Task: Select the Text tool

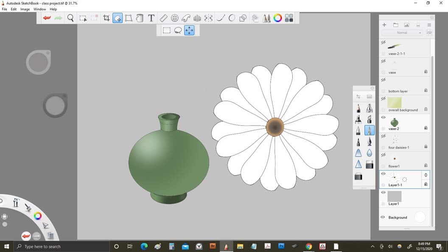Action: (151, 18)
